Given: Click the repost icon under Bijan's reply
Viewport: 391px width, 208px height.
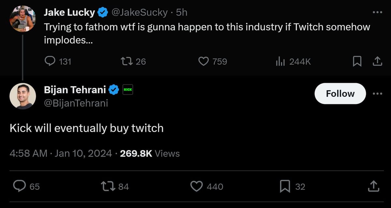Looking at the screenshot, I should (108, 186).
